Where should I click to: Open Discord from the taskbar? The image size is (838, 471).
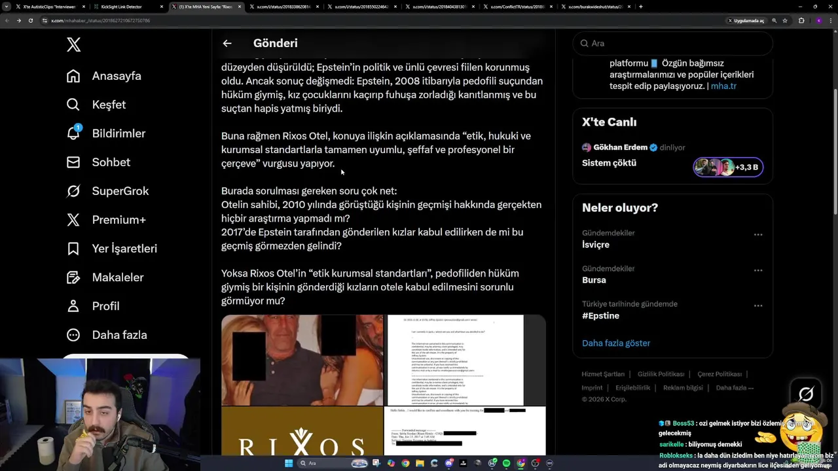coord(448,463)
